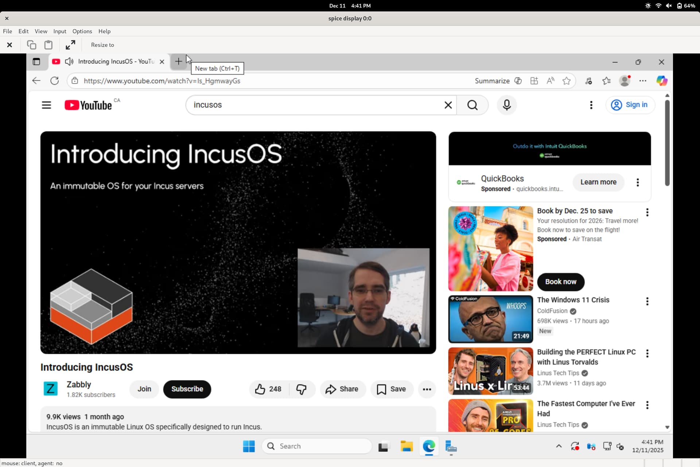Click the read aloud icon in address bar
Image resolution: width=700 pixels, height=467 pixels.
point(550,81)
